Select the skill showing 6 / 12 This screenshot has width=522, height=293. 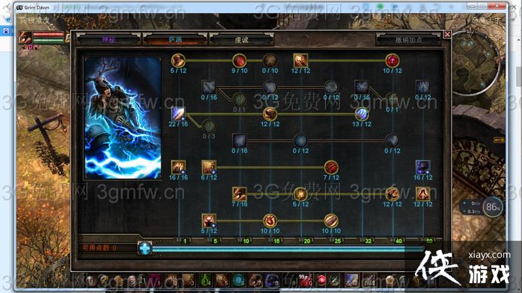click(x=209, y=167)
